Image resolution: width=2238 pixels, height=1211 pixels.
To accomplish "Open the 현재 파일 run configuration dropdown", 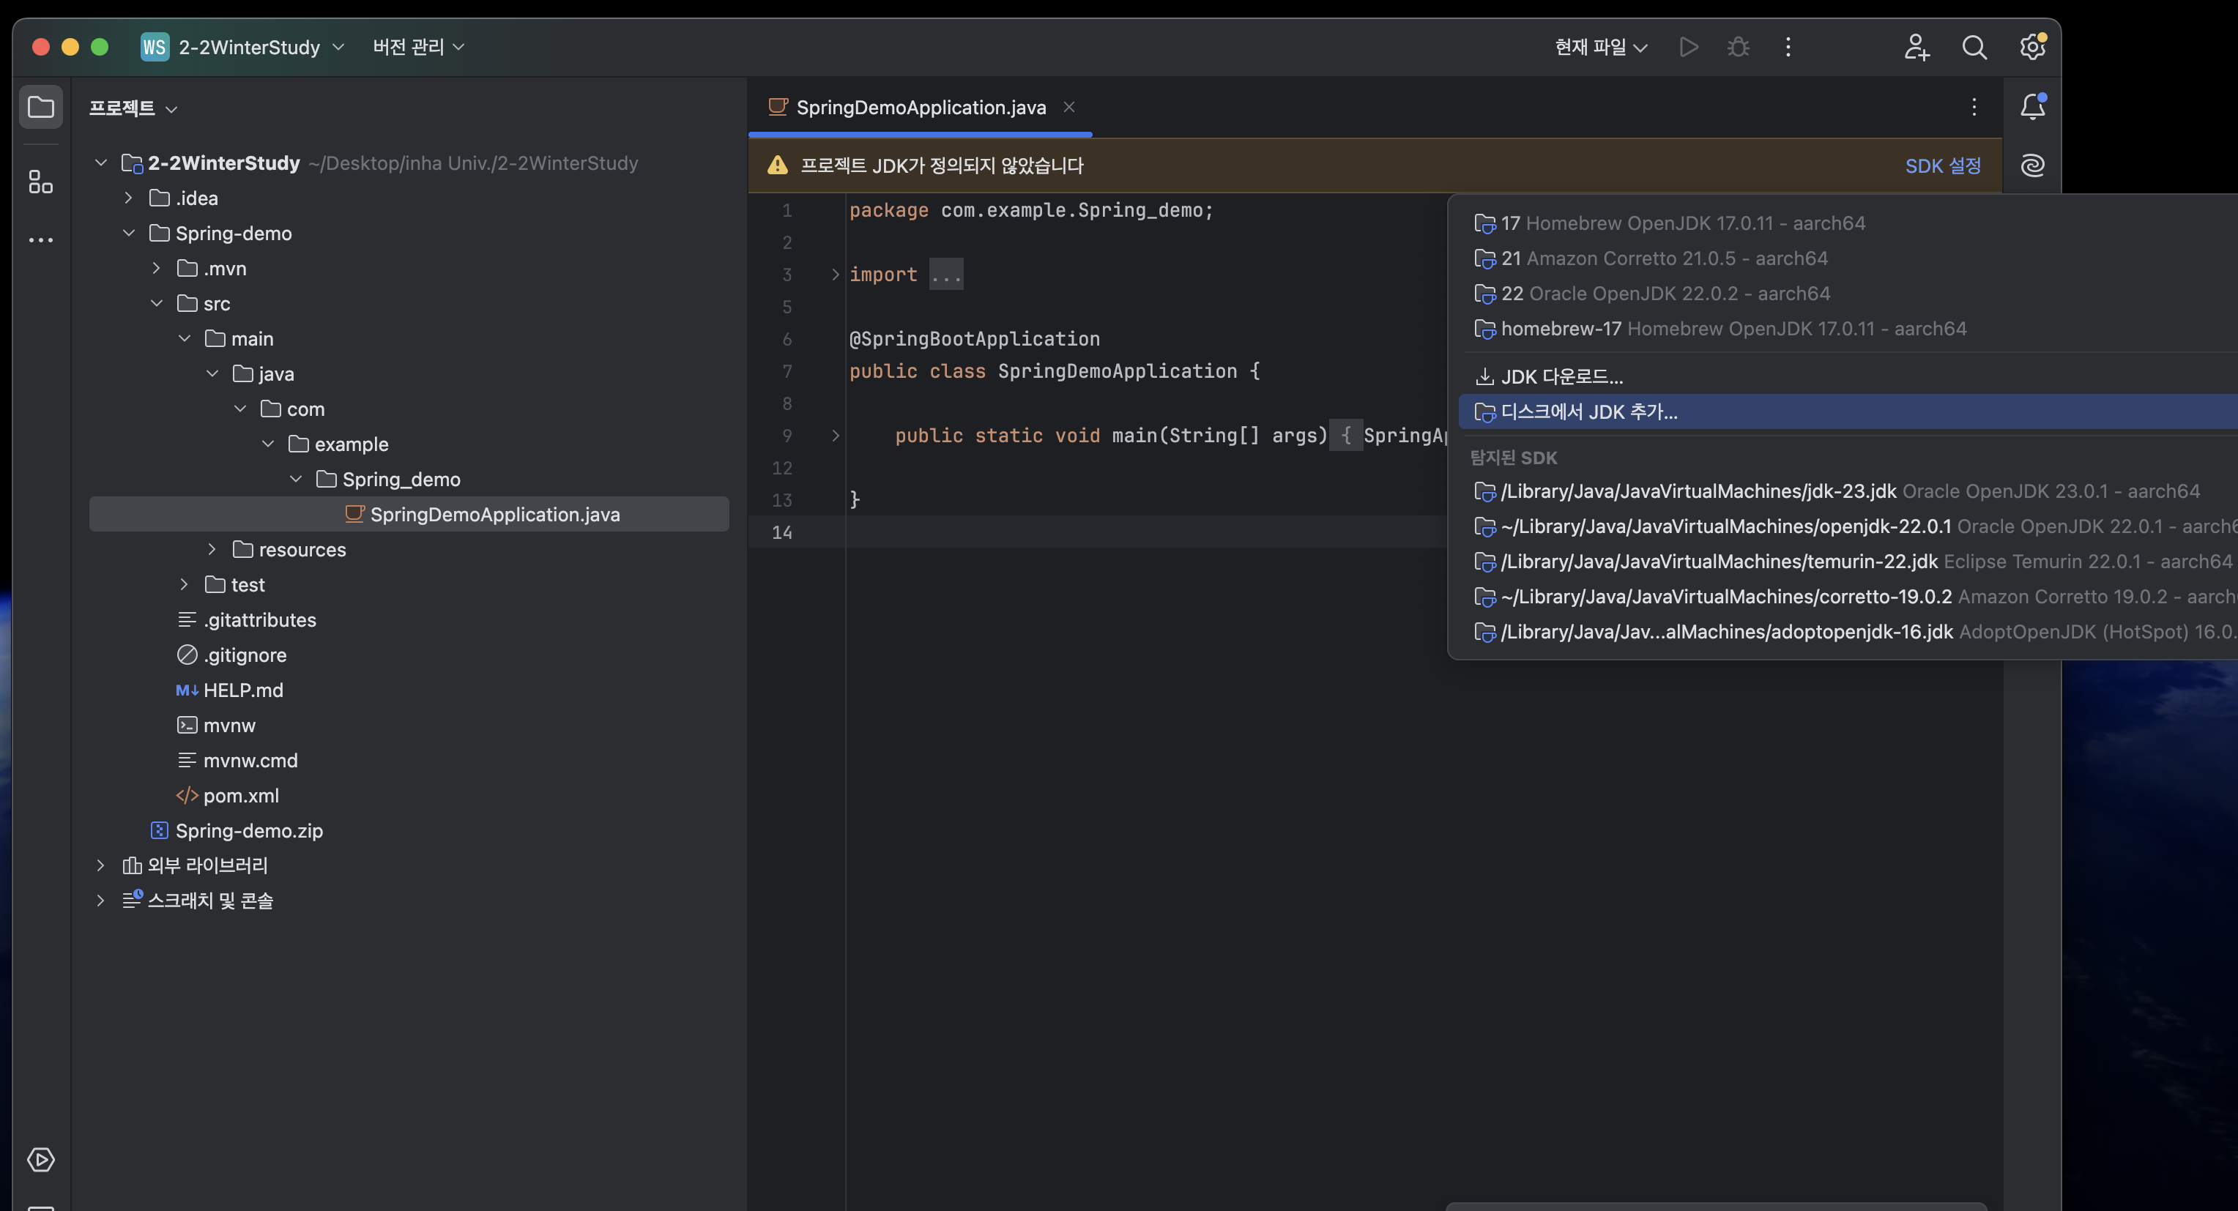I will point(1599,47).
